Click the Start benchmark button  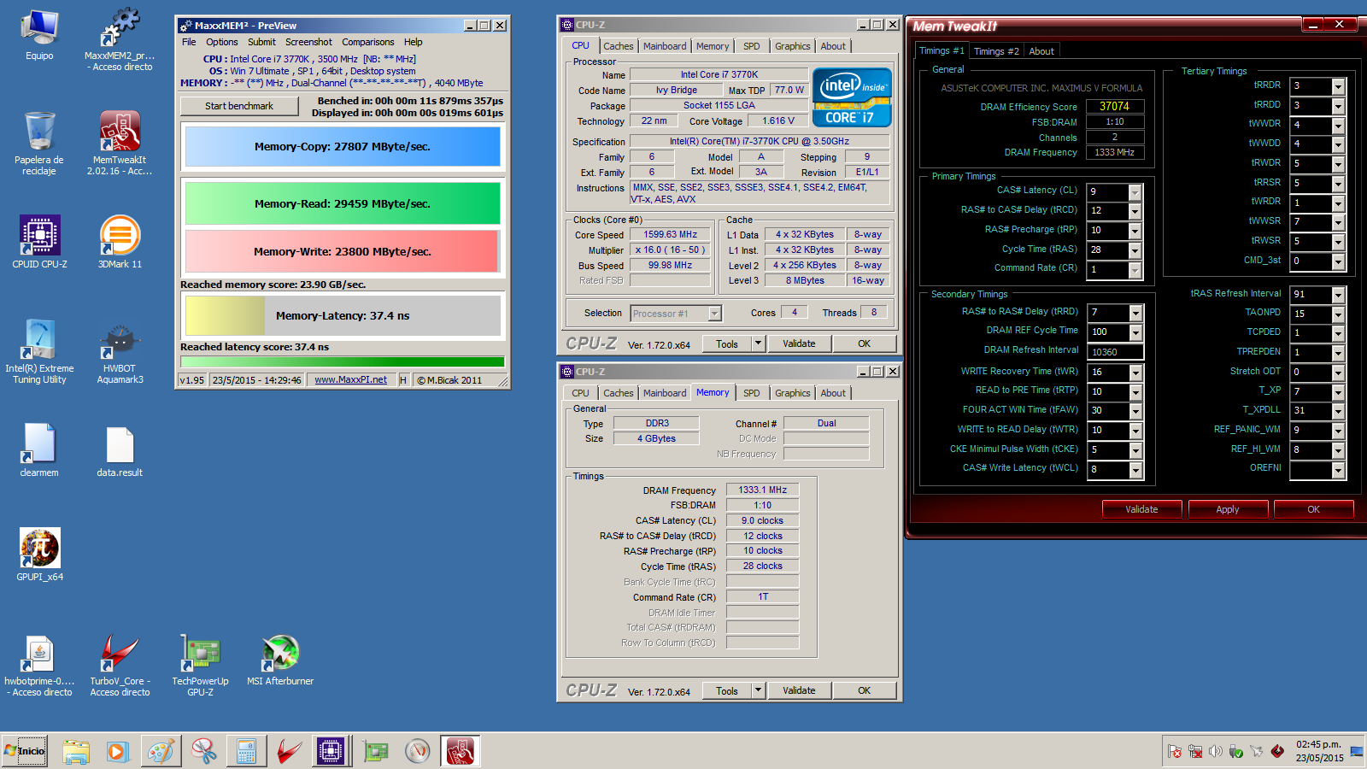coord(239,106)
